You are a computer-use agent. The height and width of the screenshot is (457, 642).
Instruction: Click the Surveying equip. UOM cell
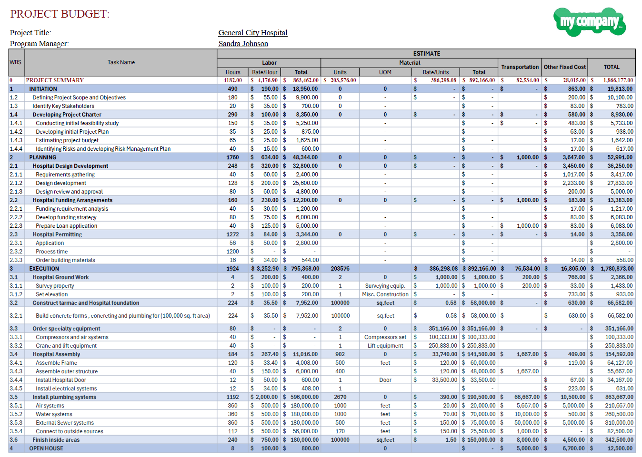click(385, 286)
